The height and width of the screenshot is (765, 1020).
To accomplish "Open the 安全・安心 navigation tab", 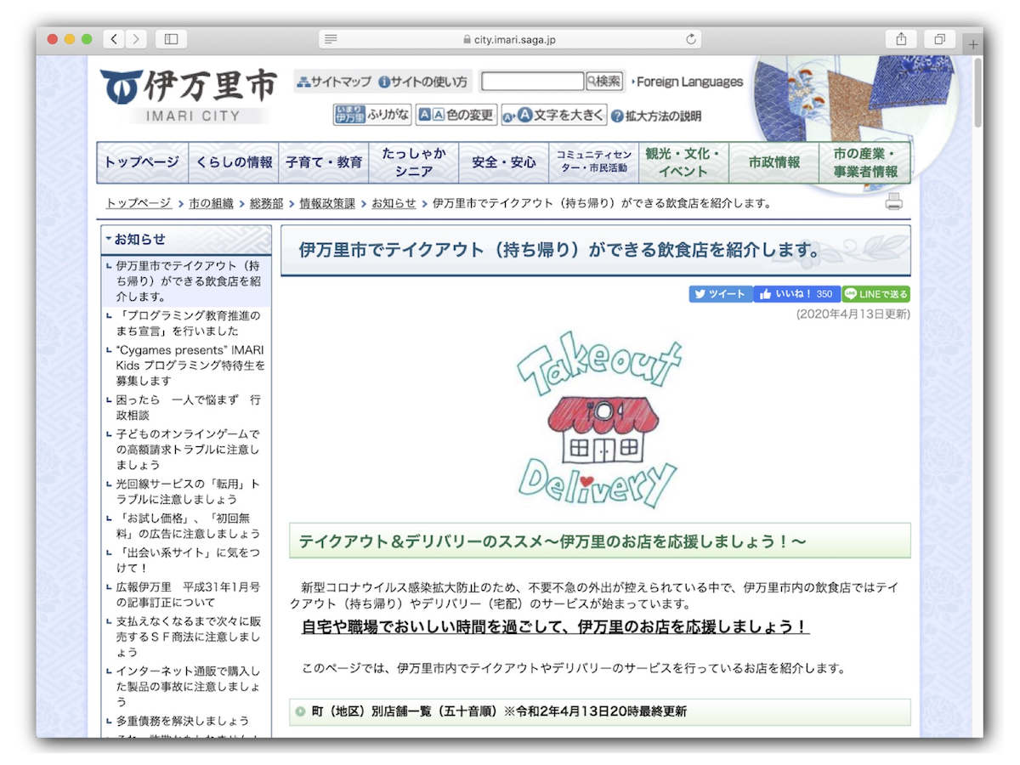I will point(504,162).
